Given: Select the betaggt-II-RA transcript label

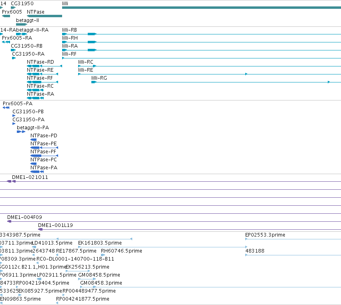Looking at the screenshot, I should [32, 30].
